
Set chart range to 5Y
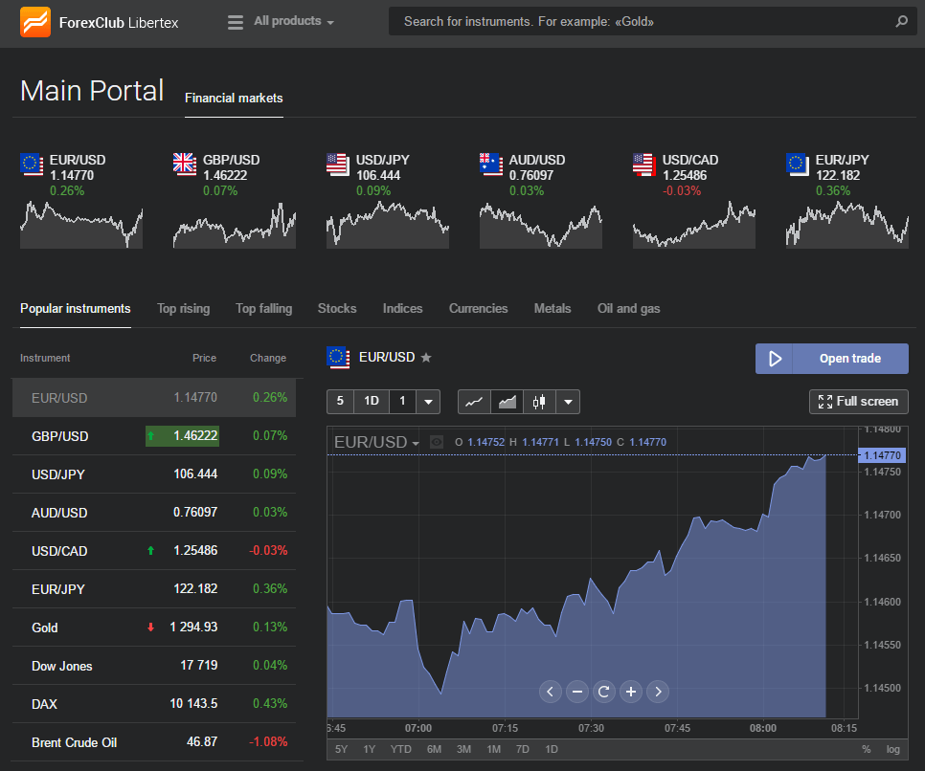341,749
